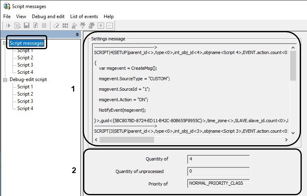Click the save floppy disk toolbar icon
The height and width of the screenshot is (196, 307).
(x=27, y=25)
